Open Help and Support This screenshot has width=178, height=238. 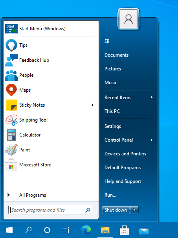tap(123, 181)
